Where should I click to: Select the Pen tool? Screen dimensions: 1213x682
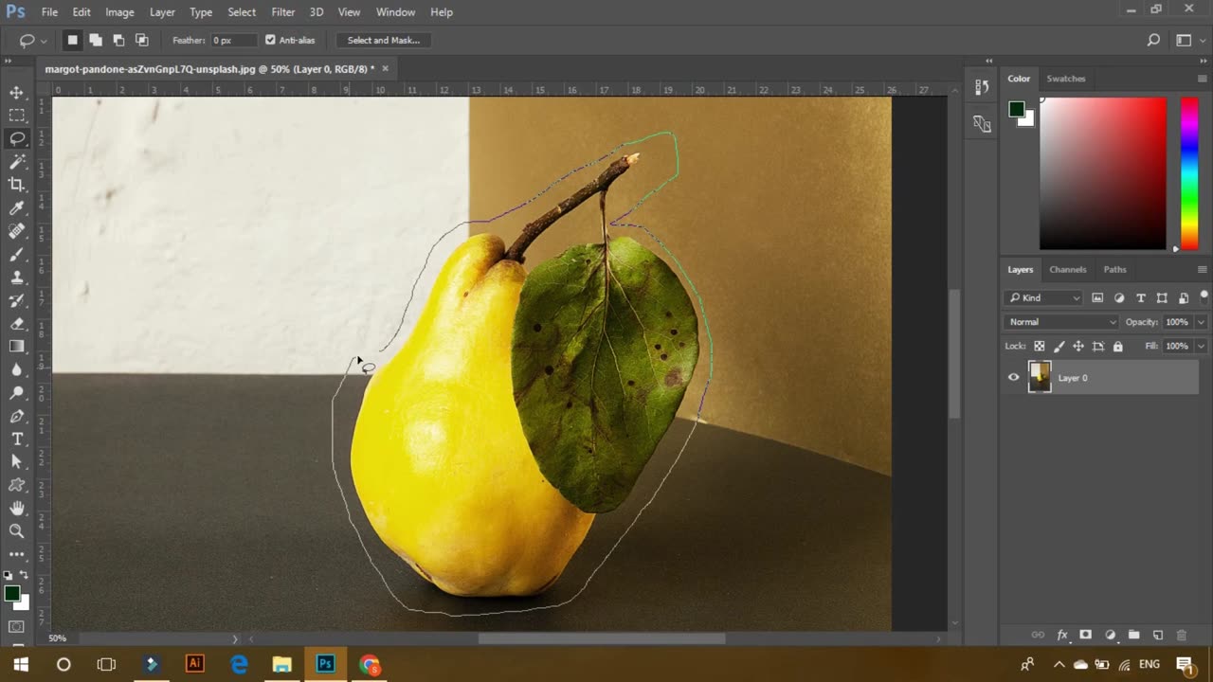pos(17,416)
